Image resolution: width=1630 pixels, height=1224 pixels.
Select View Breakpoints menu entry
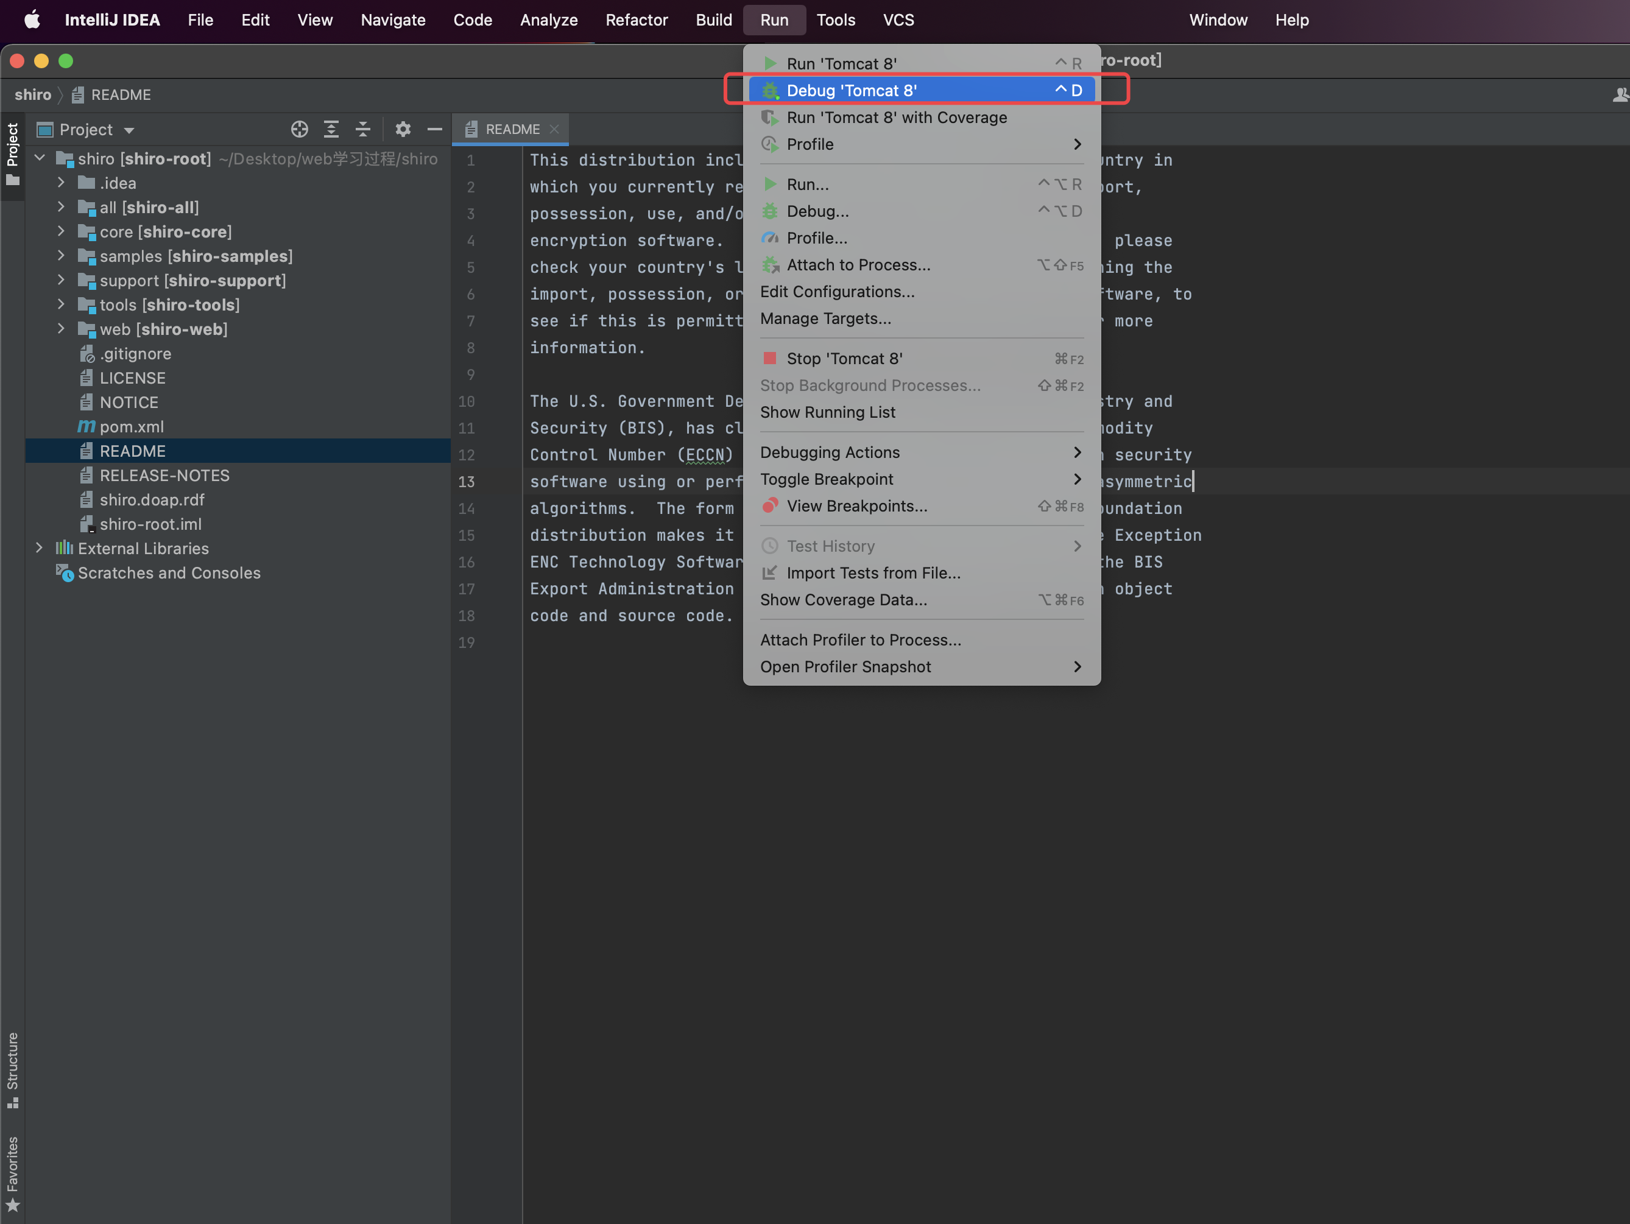pyautogui.click(x=856, y=506)
